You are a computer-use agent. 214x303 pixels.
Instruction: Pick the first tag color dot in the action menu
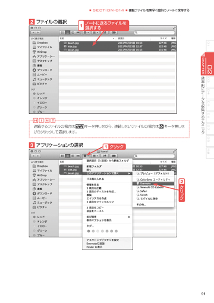click(89, 231)
